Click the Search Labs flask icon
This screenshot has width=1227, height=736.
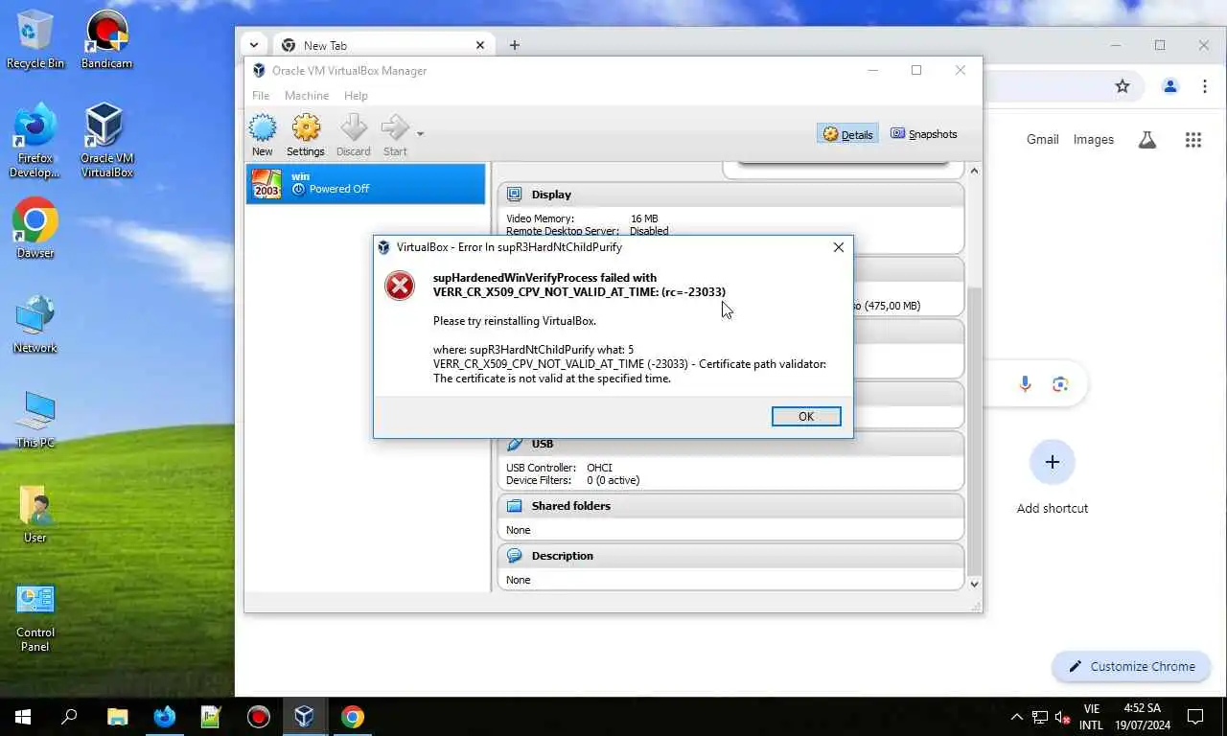(x=1146, y=140)
